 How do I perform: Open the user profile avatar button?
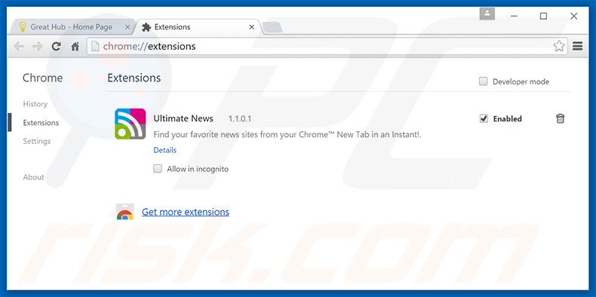(x=487, y=14)
